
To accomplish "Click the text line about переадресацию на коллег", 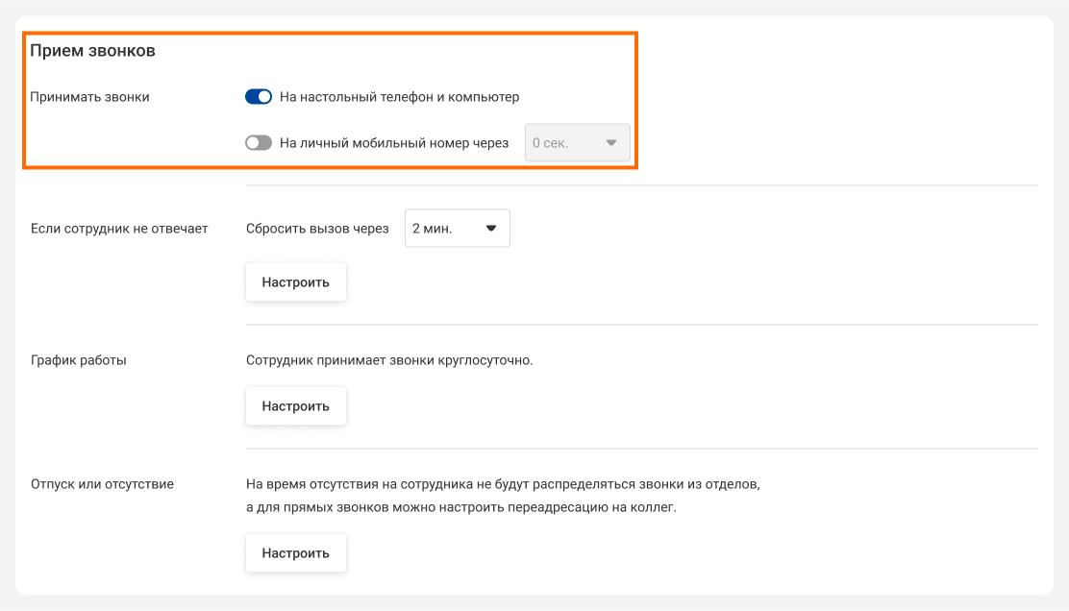I will click(x=461, y=507).
